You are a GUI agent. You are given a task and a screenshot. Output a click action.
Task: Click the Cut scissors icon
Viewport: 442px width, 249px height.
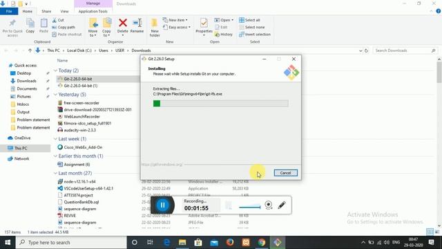pyautogui.click(x=55, y=20)
